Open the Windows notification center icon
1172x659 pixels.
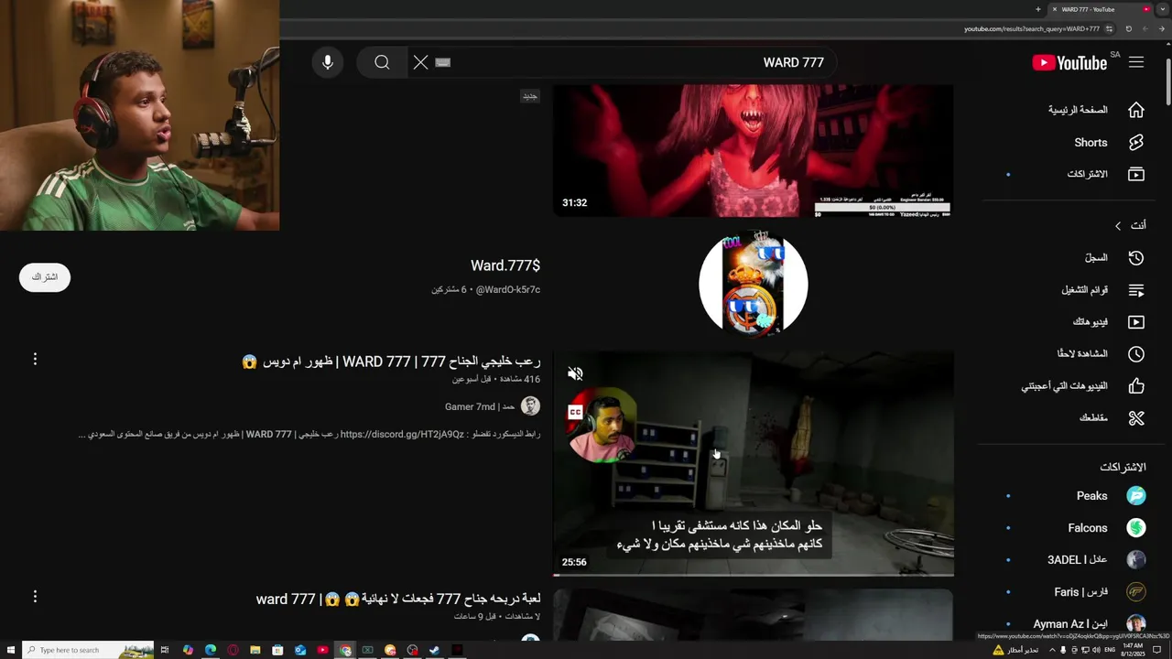[1157, 650]
